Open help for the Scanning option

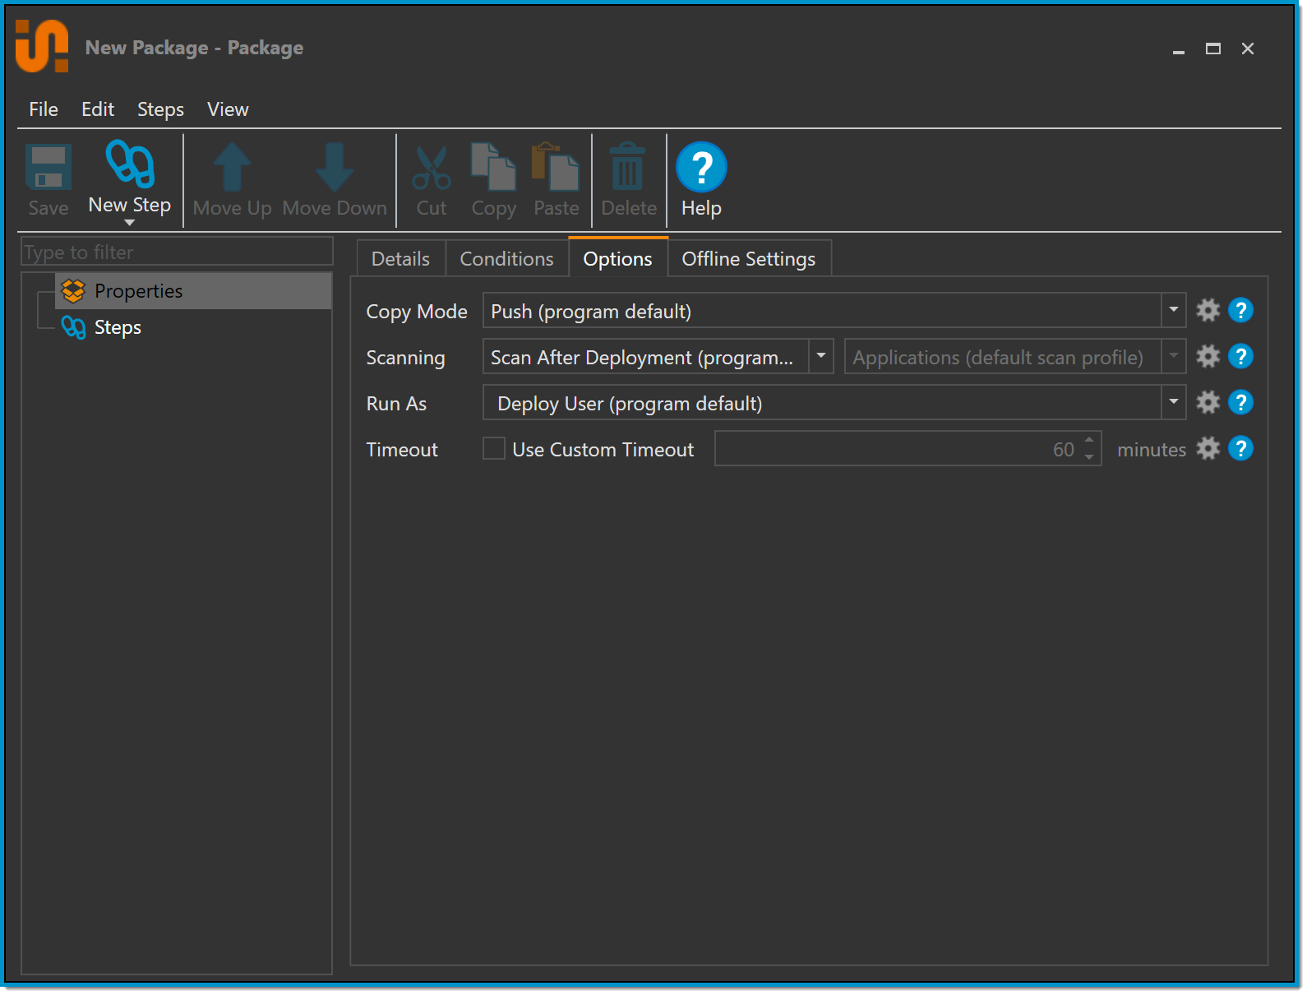(1240, 357)
